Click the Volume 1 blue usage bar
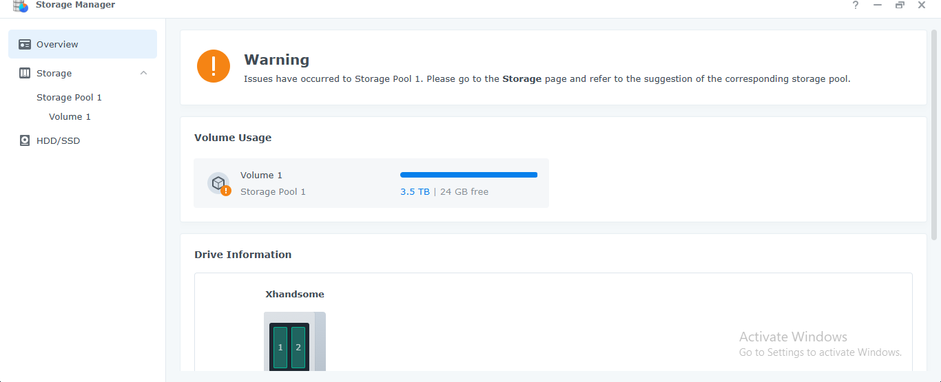The width and height of the screenshot is (941, 382). coord(468,175)
